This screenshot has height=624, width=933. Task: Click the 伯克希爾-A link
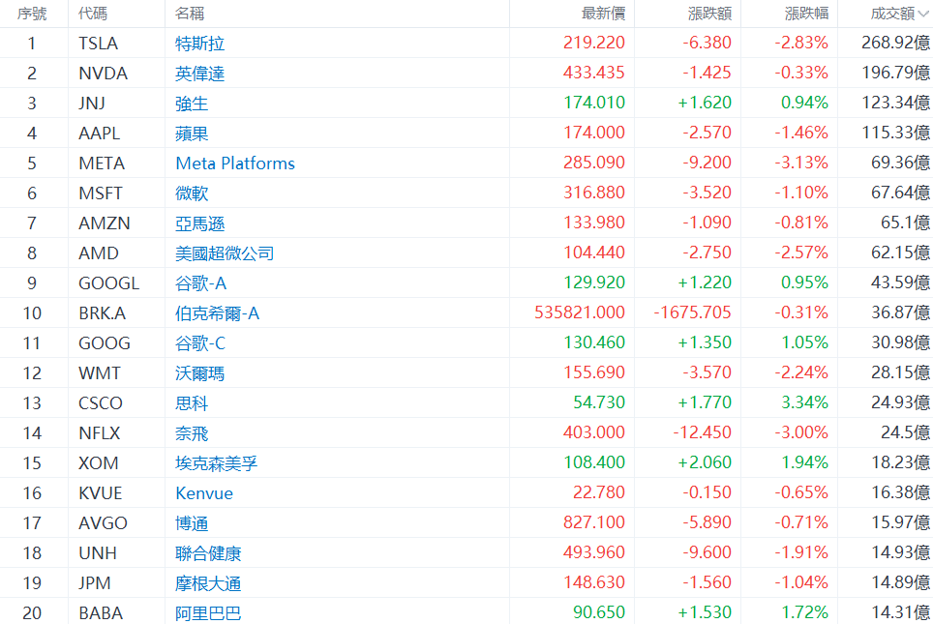pyautogui.click(x=218, y=313)
